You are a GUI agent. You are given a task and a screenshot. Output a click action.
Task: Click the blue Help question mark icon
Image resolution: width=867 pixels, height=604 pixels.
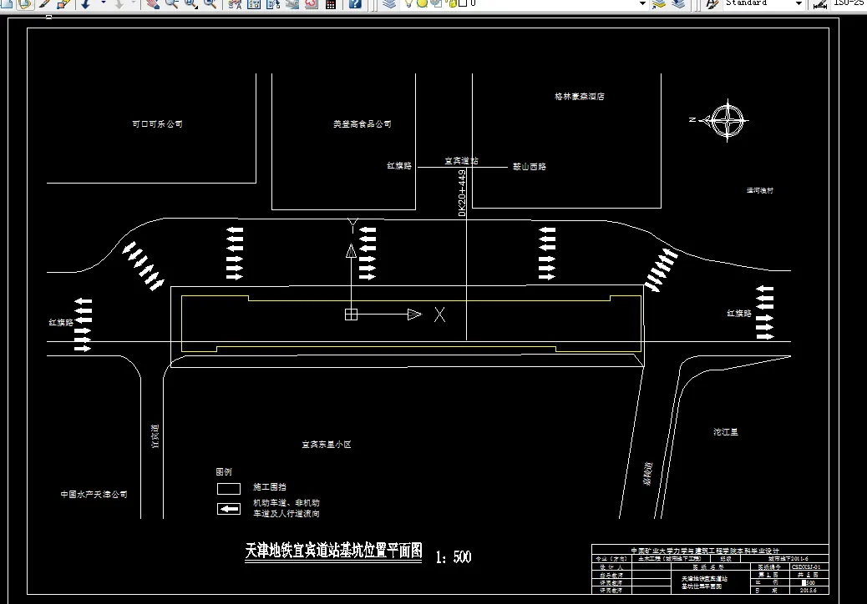(x=356, y=3)
